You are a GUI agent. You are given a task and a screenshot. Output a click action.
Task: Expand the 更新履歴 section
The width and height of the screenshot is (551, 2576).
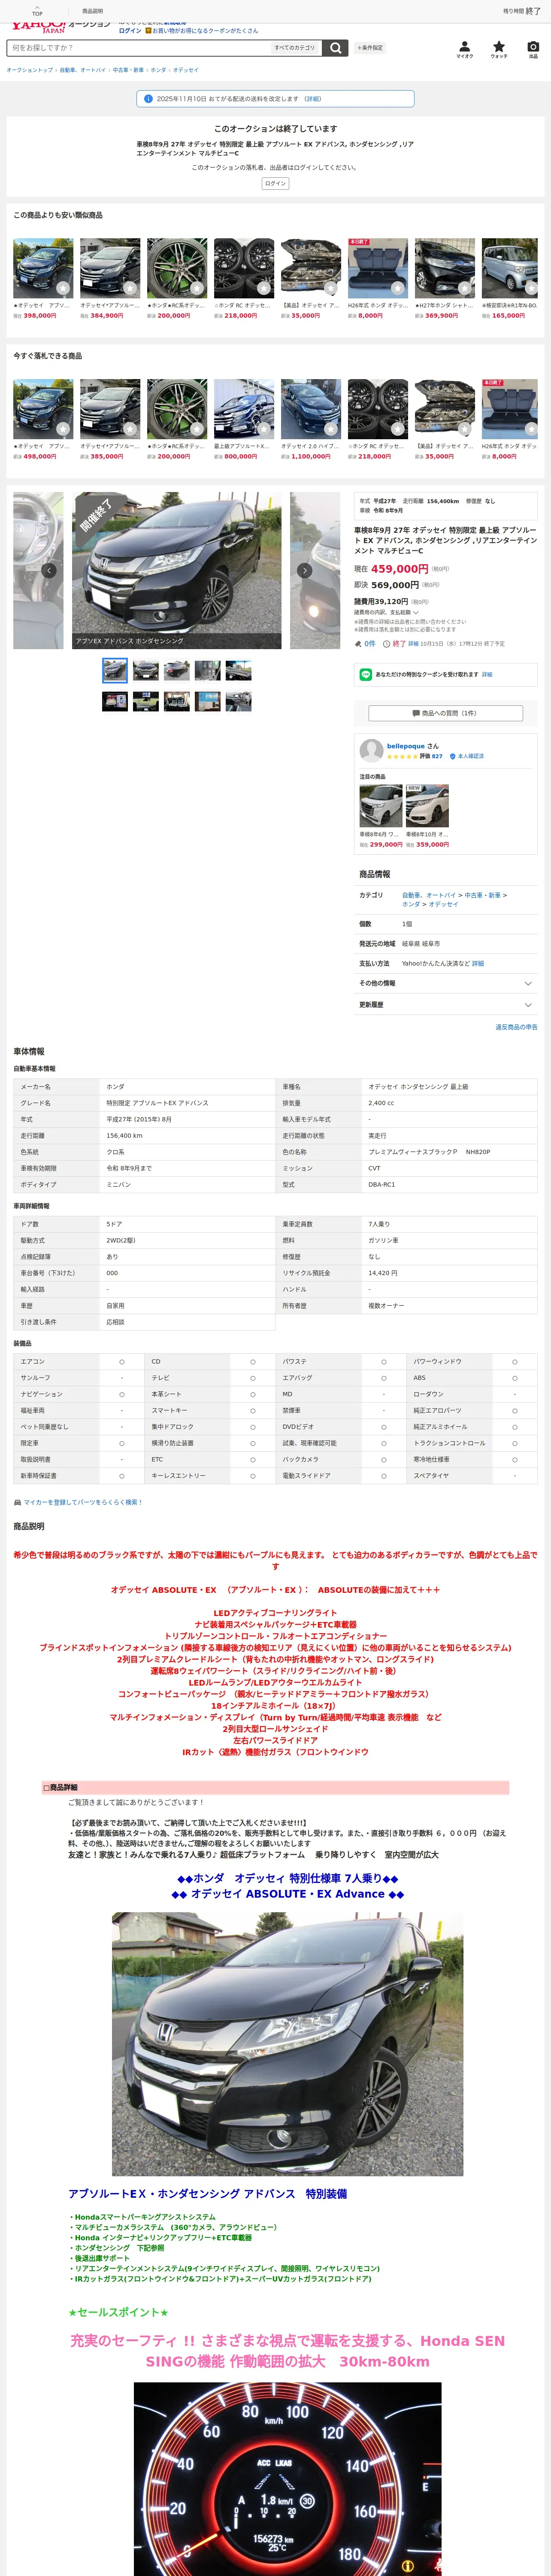[446, 1005]
